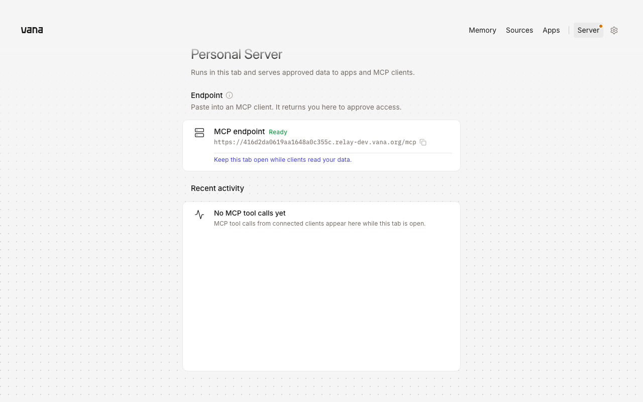Click the activity pulse icon
The width and height of the screenshot is (643, 402).
click(199, 215)
